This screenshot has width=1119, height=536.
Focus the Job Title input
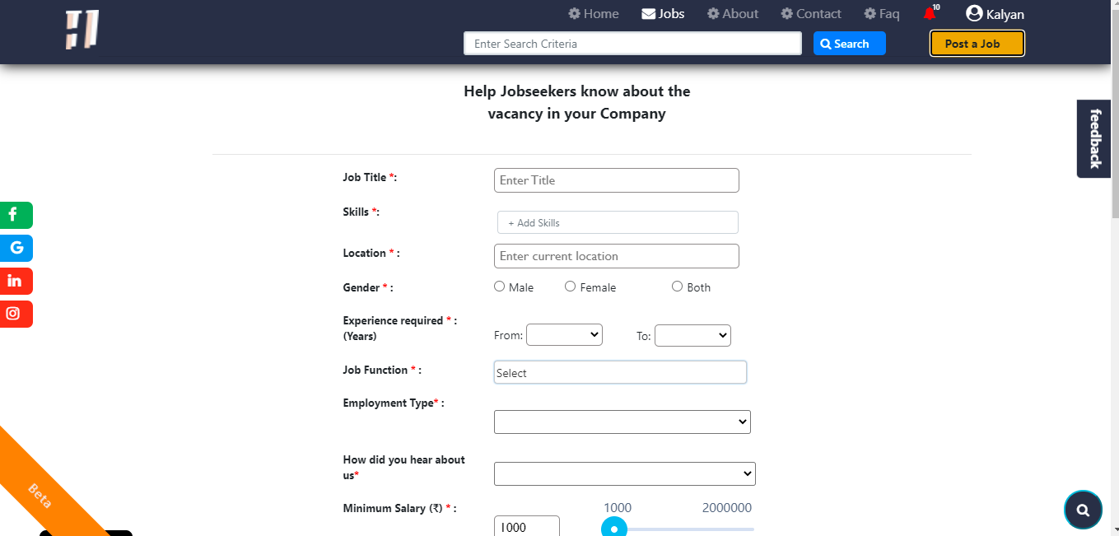pyautogui.click(x=616, y=180)
